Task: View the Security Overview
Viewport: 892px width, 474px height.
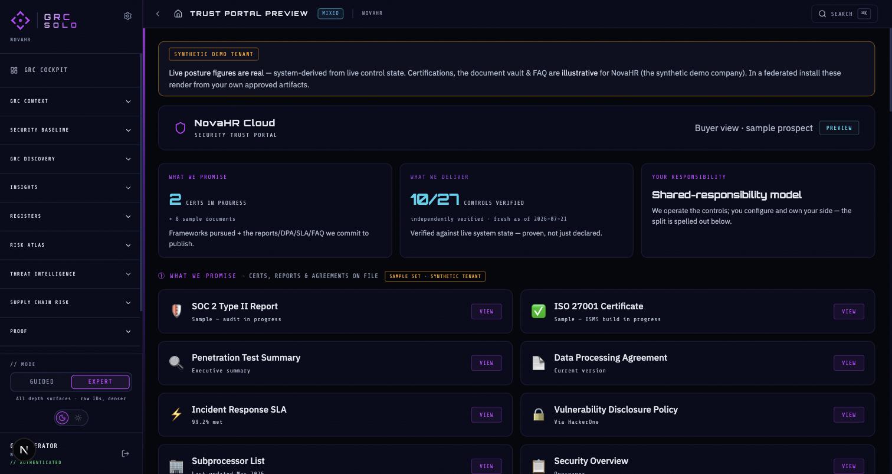Action: click(x=848, y=466)
